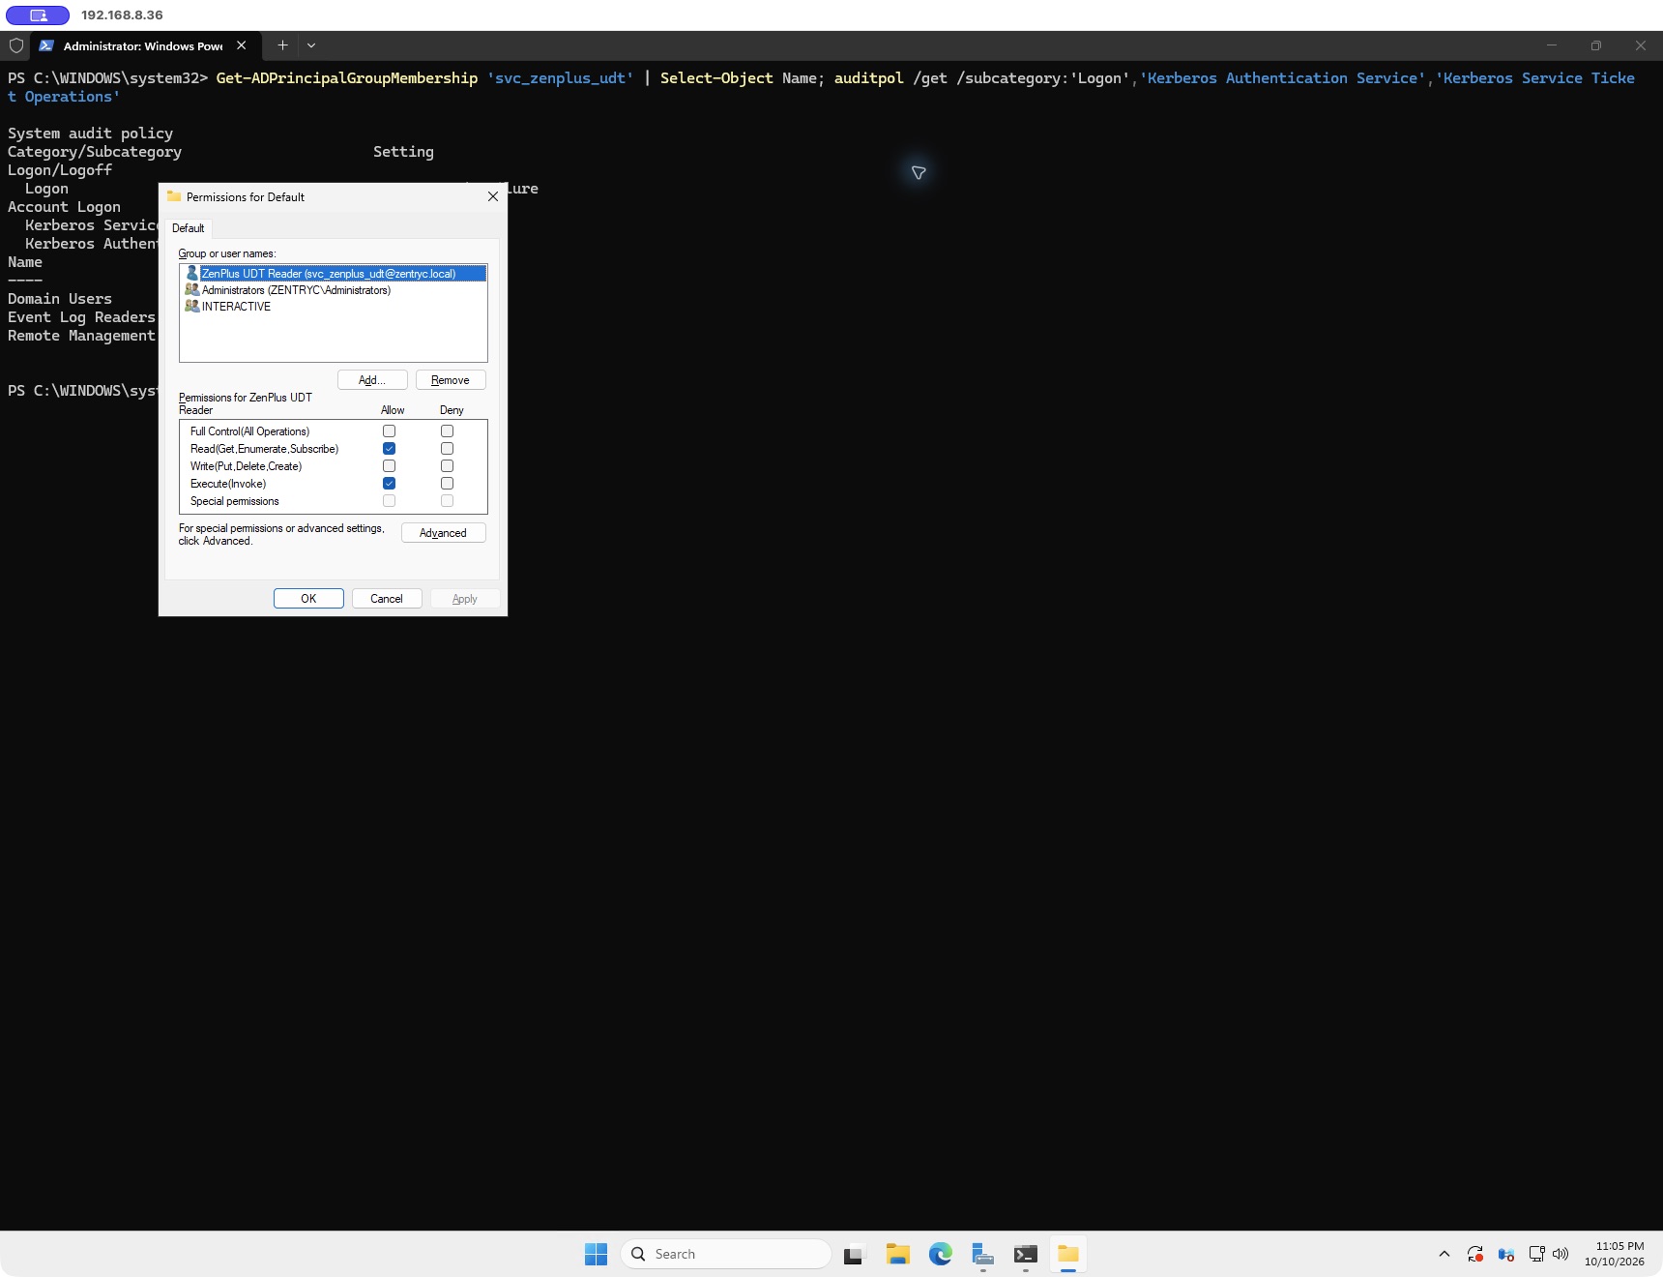Cancel the Permissions for Default dialog
This screenshot has height=1277, width=1663.
pyautogui.click(x=387, y=599)
